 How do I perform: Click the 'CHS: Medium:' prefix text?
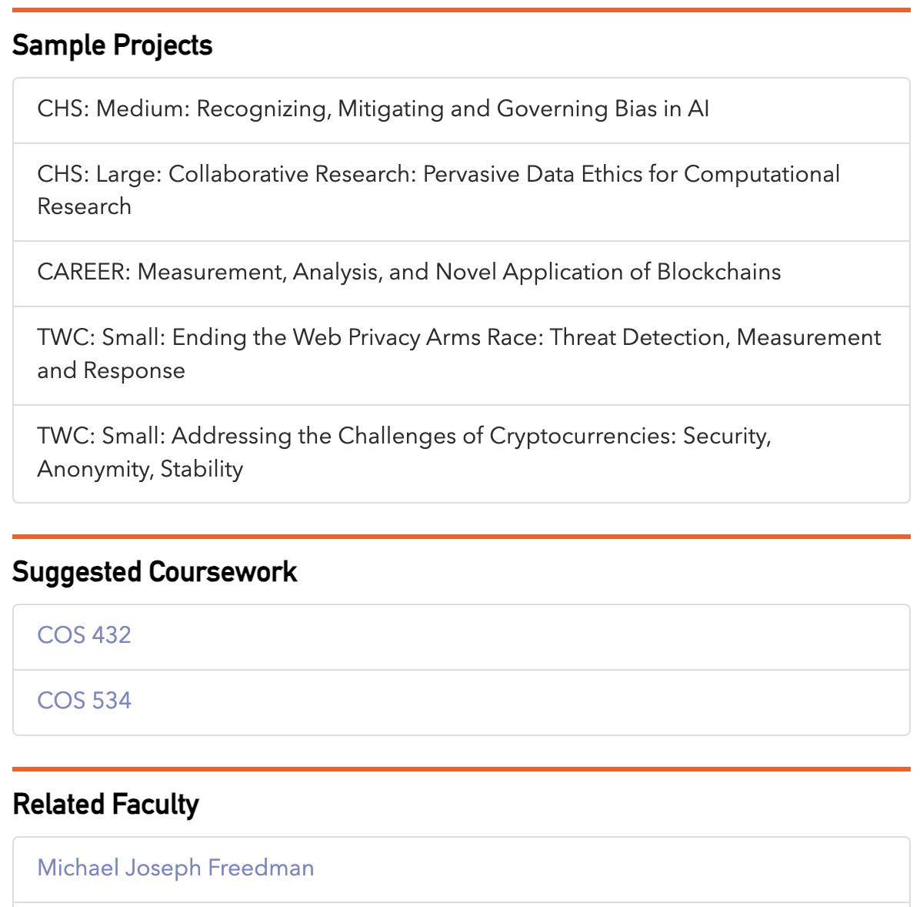(x=114, y=109)
